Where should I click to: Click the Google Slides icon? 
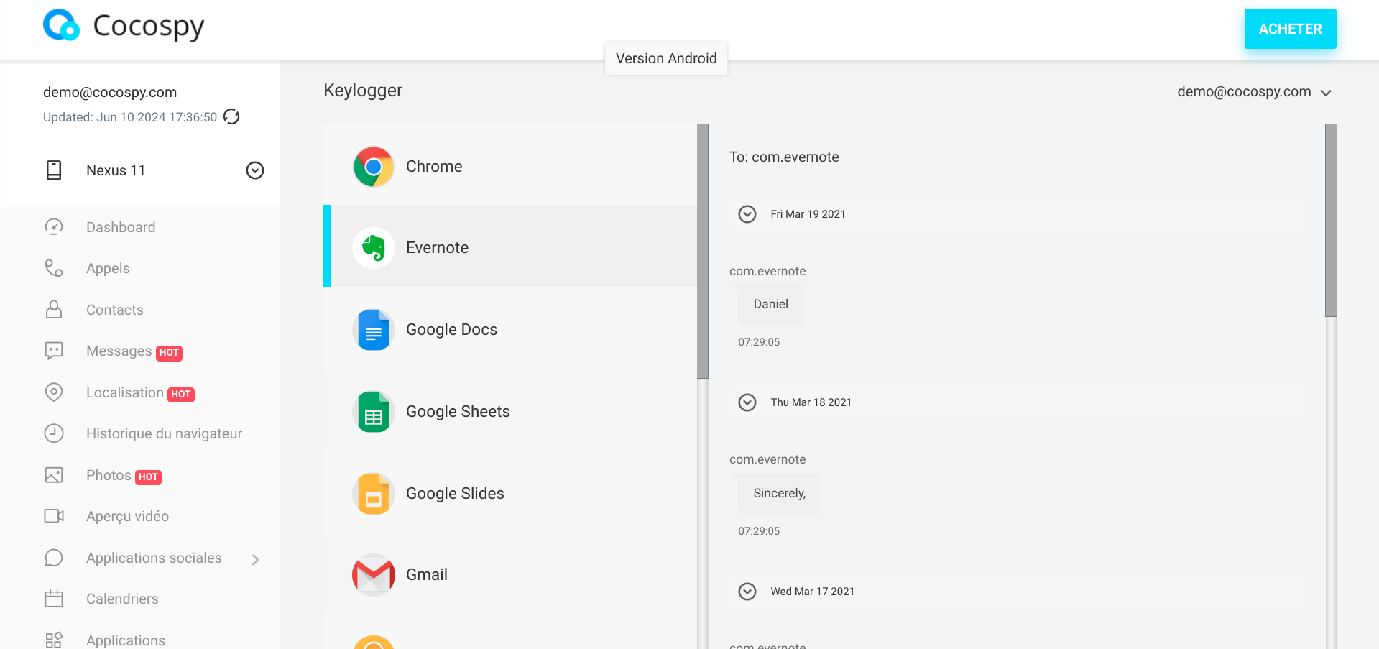tap(374, 494)
